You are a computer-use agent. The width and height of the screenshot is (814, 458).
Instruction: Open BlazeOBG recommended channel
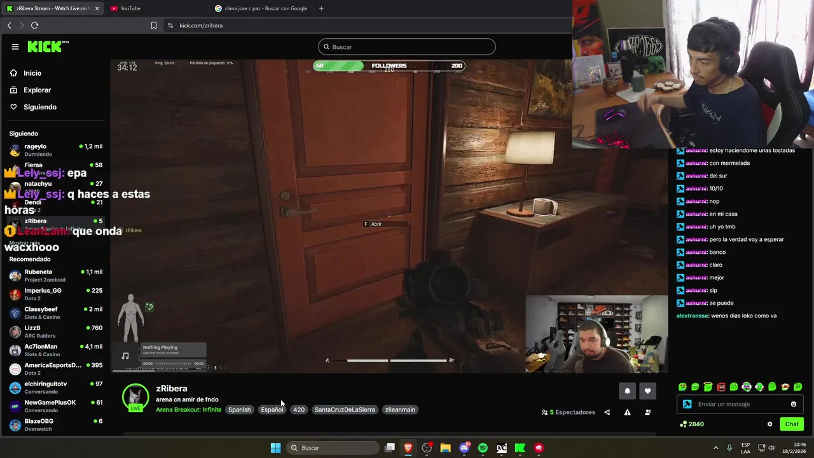pyautogui.click(x=56, y=425)
